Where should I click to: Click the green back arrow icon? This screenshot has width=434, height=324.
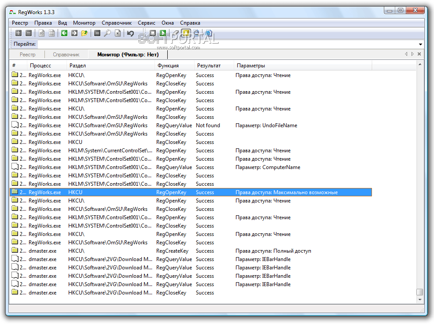click(x=64, y=33)
